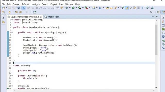Toggle Block Selection Mode icon
This screenshot has height=92, width=165.
(139, 8)
